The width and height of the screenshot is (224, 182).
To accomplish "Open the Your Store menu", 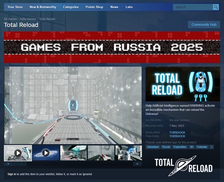I will [15, 7].
